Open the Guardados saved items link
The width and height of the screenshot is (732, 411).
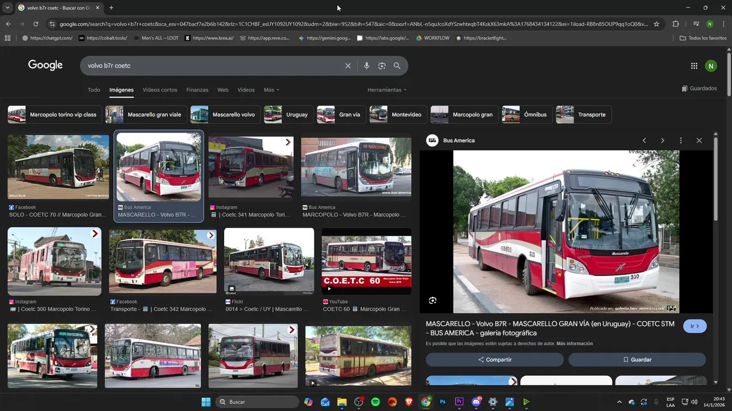(x=699, y=88)
